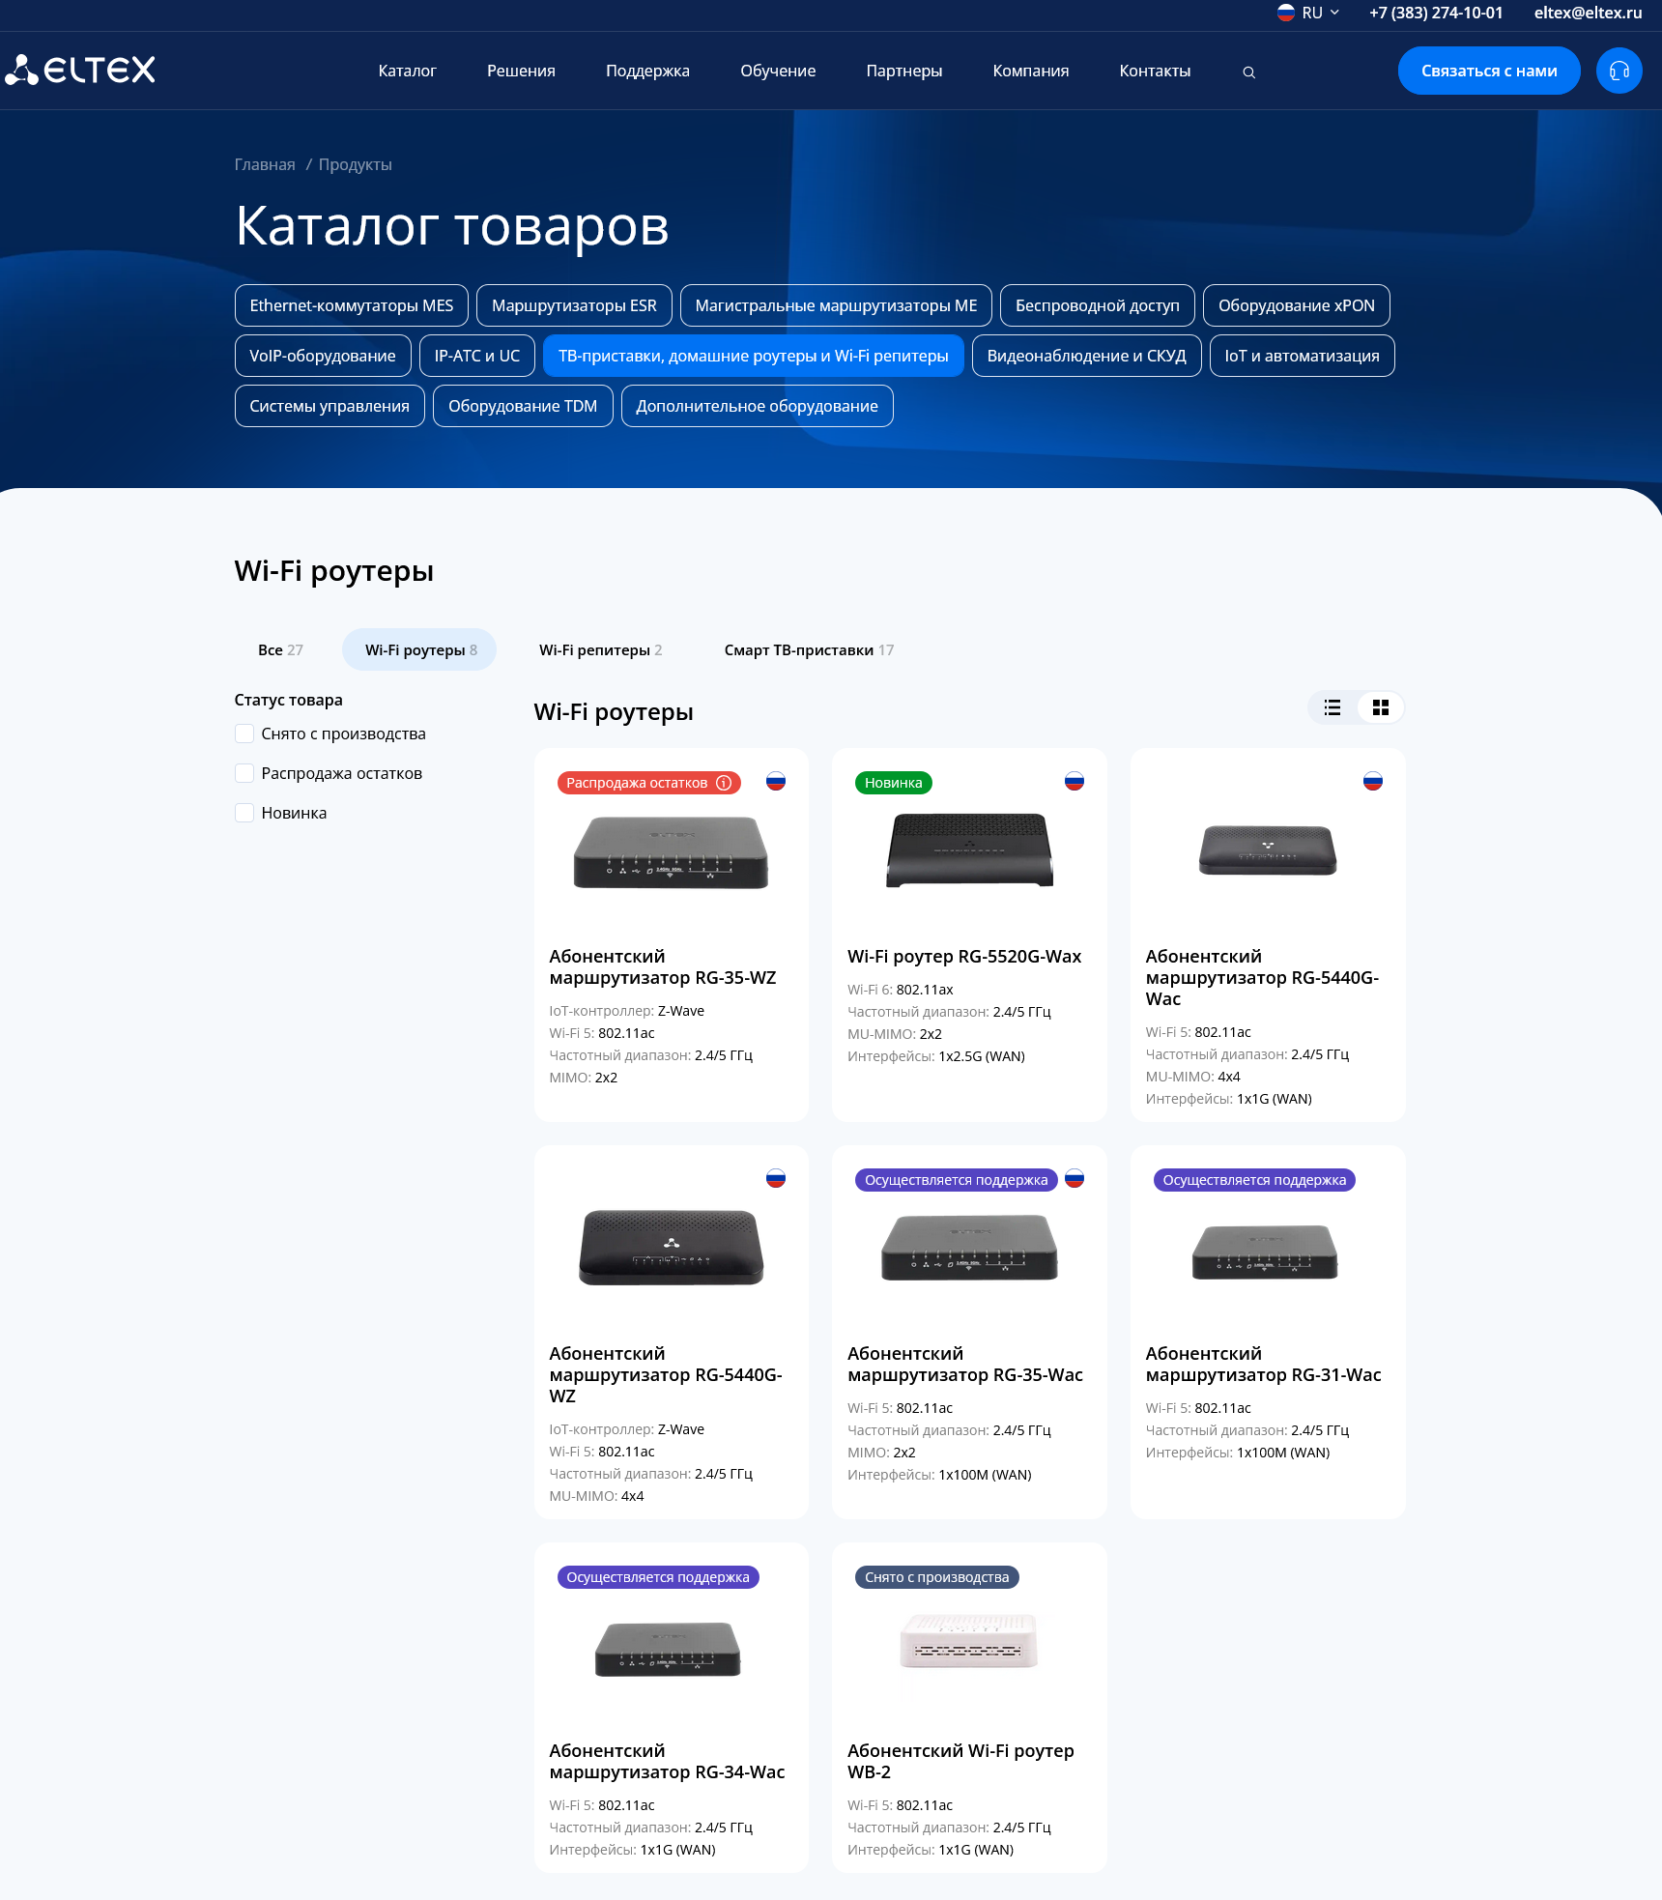Open the Смарт ТВ-приставки tab

click(809, 649)
